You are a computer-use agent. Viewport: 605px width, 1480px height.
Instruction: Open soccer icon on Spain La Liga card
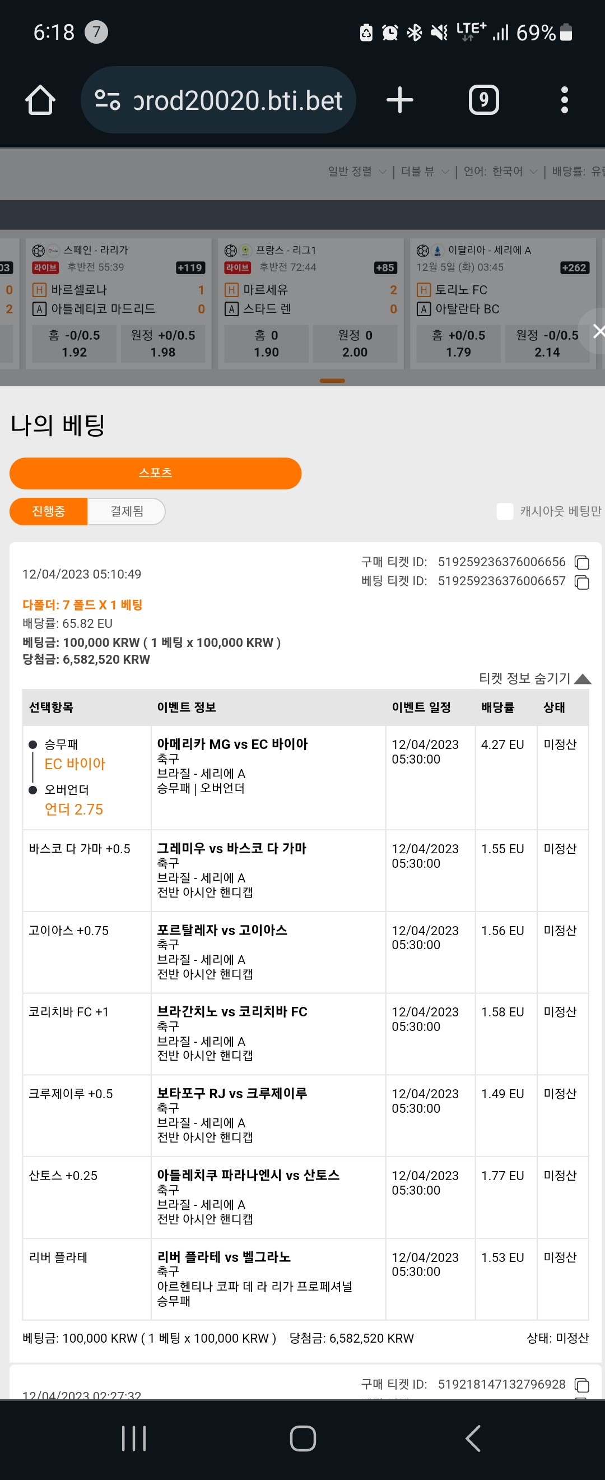click(x=39, y=251)
